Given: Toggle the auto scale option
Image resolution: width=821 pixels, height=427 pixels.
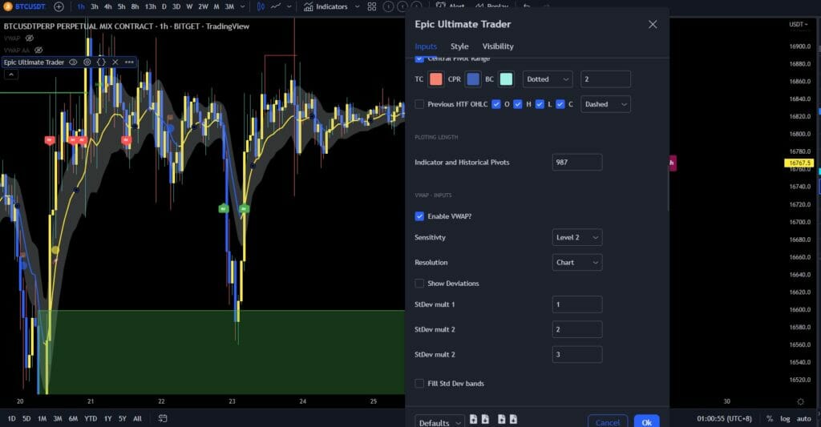Looking at the screenshot, I should pyautogui.click(x=803, y=419).
